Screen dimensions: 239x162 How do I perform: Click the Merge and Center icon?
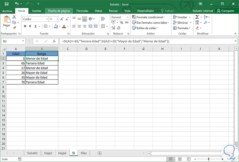pos(103,26)
